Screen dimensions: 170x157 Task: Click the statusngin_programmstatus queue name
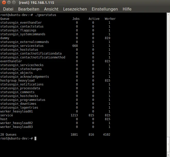click(x=23, y=100)
